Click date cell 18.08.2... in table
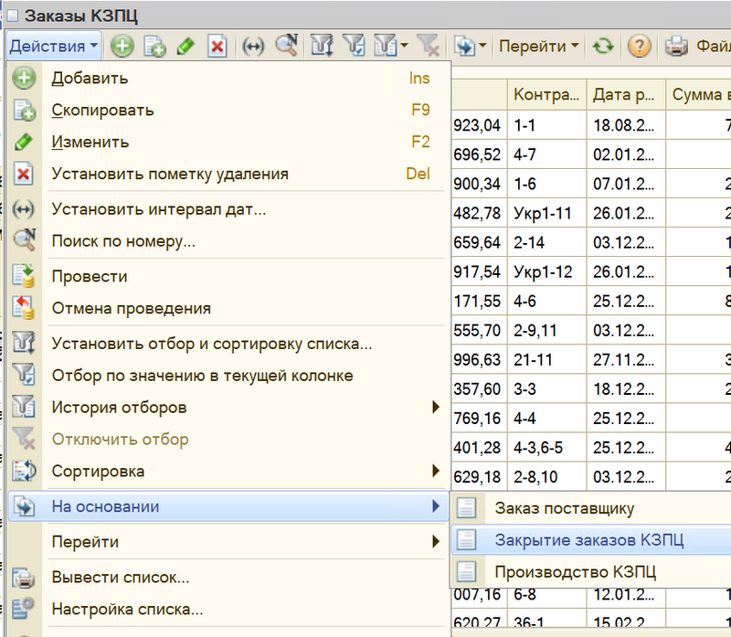Screen dimensions: 731x637 click(x=625, y=125)
